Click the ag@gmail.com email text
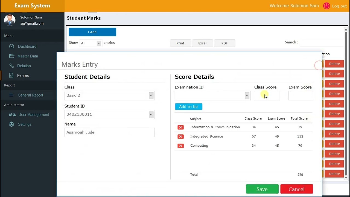 point(32,24)
